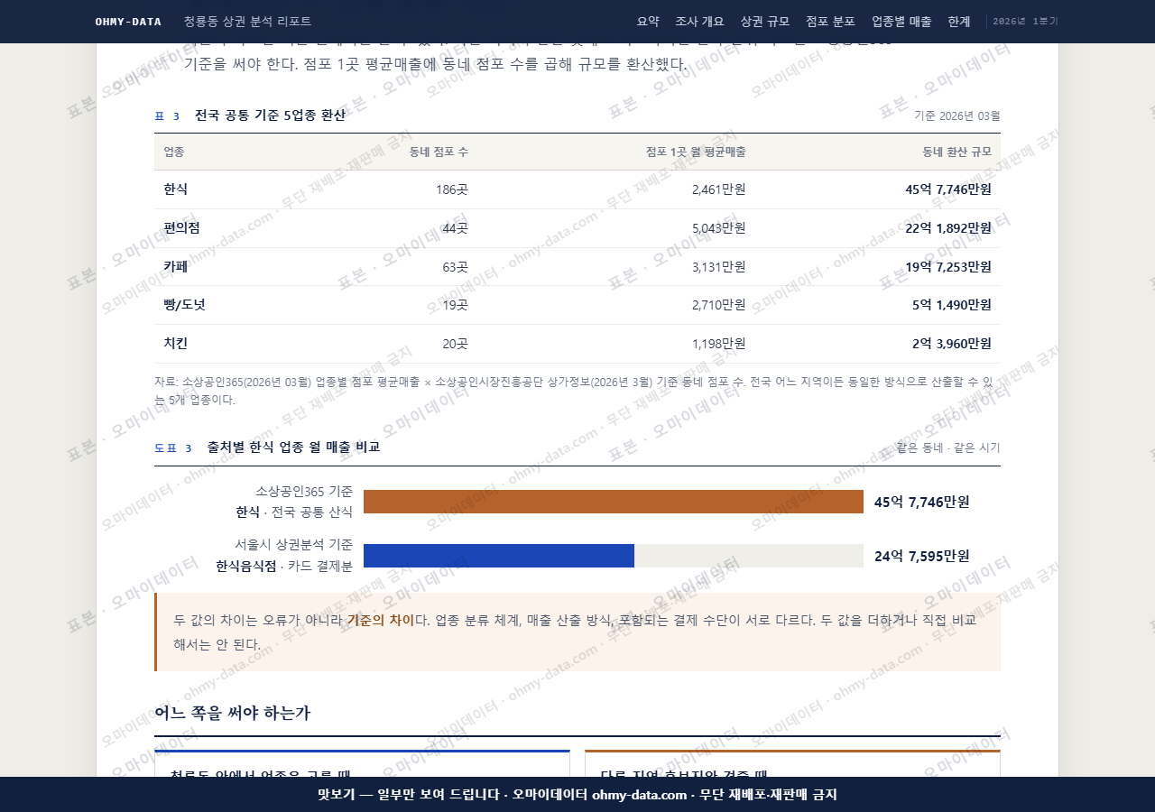Select the 치킨 row label
Image resolution: width=1155 pixels, height=812 pixels.
coord(175,344)
